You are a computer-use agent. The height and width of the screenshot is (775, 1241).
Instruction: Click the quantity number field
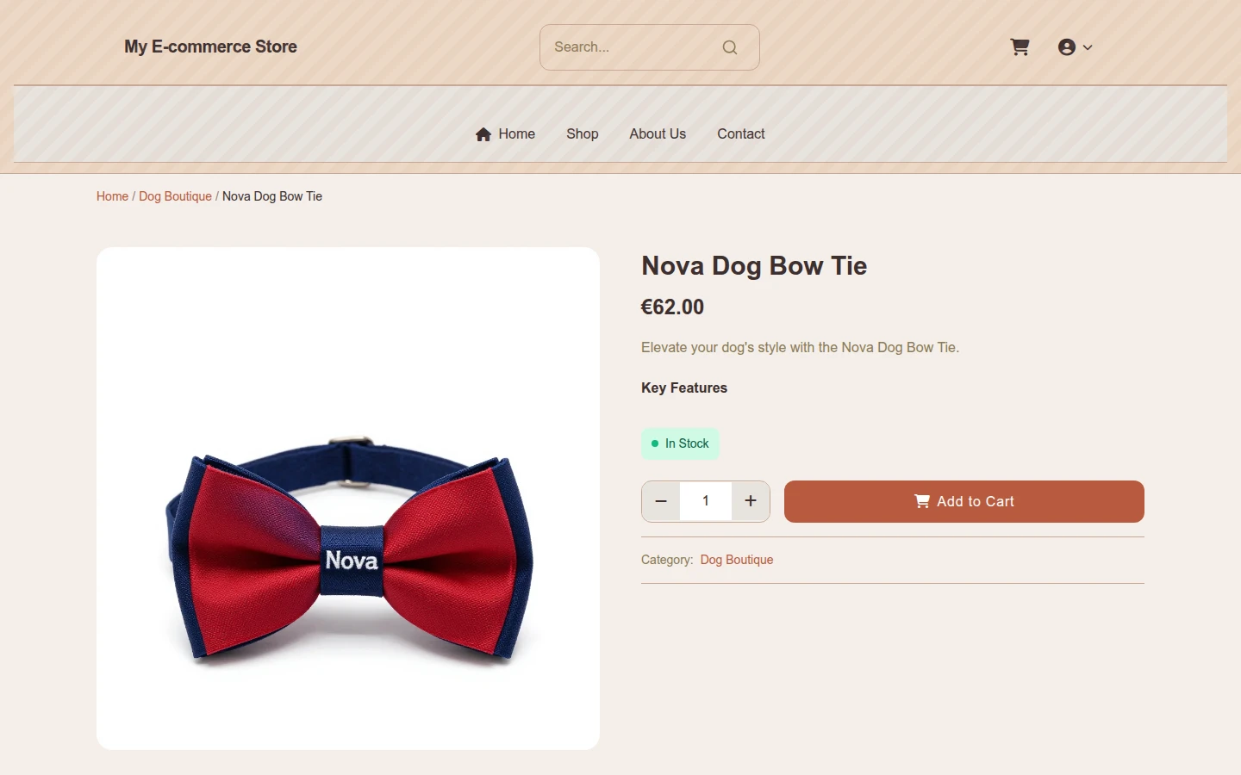[x=706, y=501]
